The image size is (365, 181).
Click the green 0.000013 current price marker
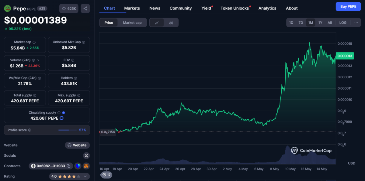point(344,56)
